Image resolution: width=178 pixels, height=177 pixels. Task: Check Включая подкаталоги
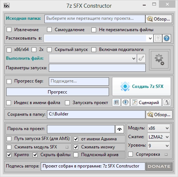pos(94,50)
